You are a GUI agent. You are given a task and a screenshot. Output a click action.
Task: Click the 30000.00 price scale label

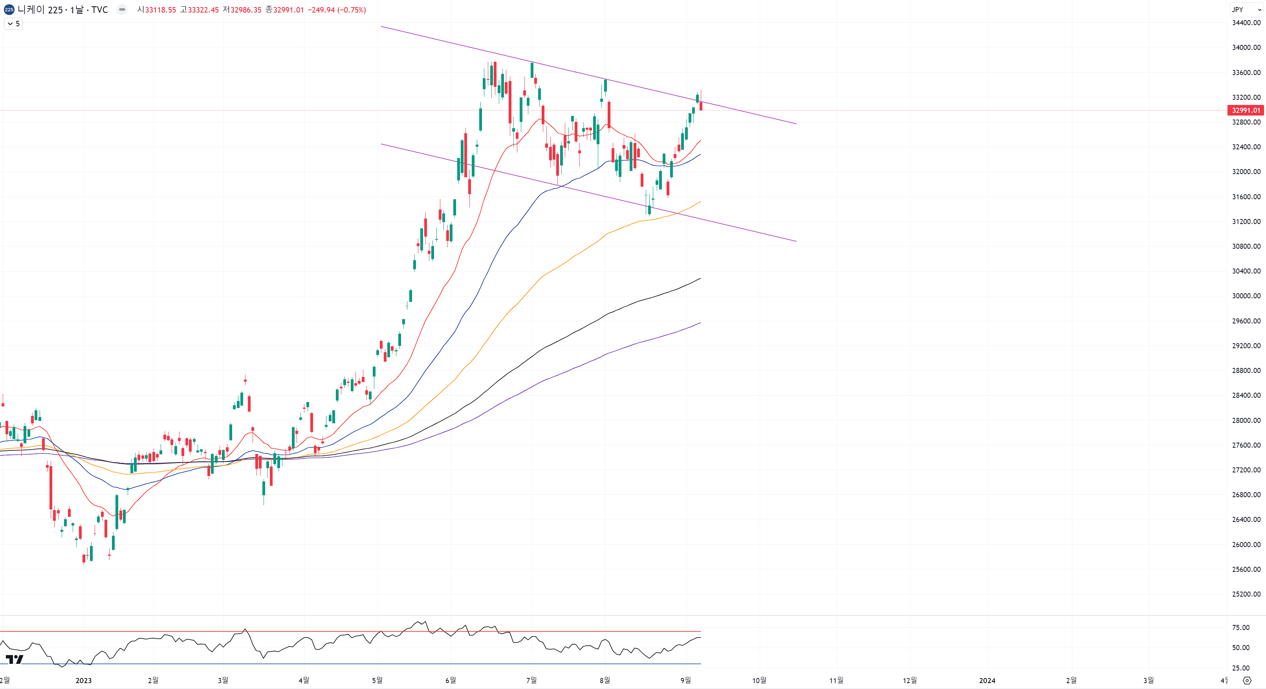click(x=1246, y=296)
